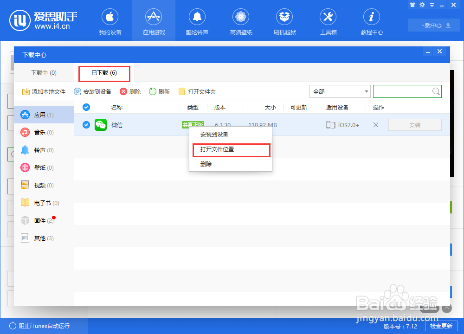
Task: Click the 安装 button for 微信
Action: [414, 125]
